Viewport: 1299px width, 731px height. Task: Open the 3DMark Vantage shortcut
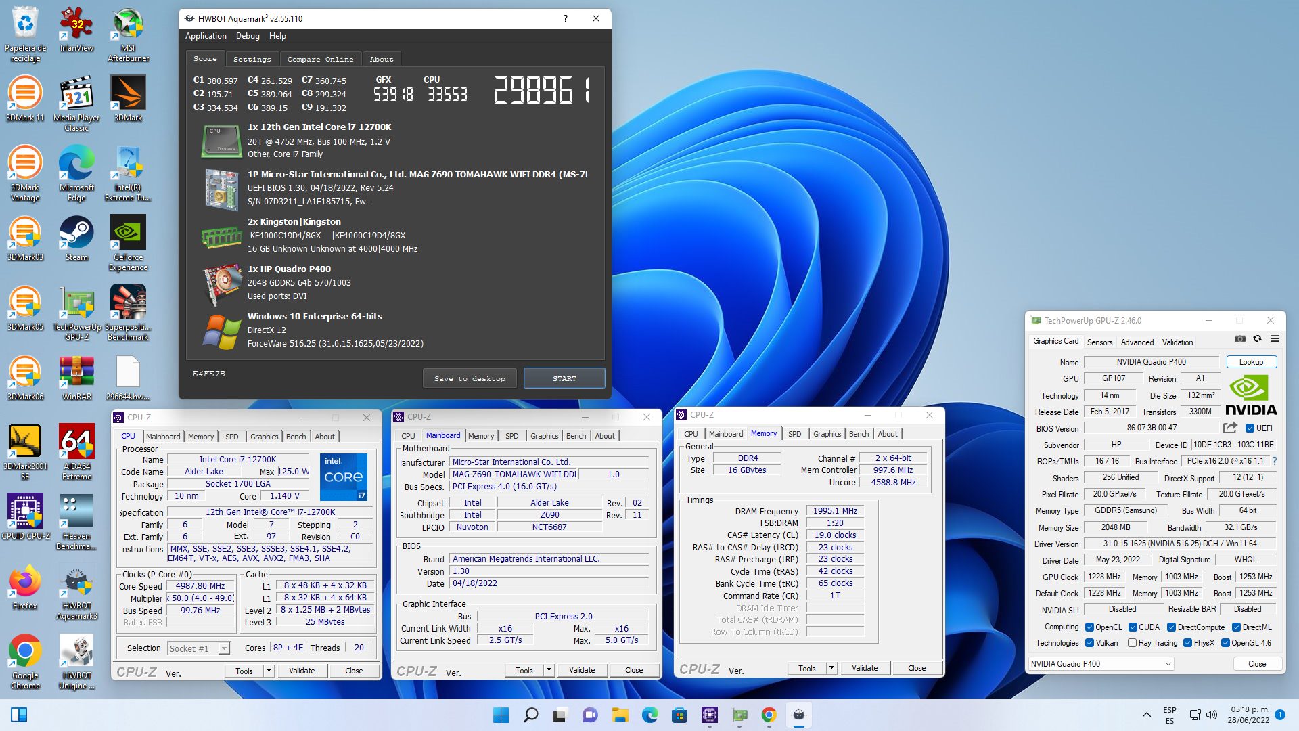tap(25, 174)
